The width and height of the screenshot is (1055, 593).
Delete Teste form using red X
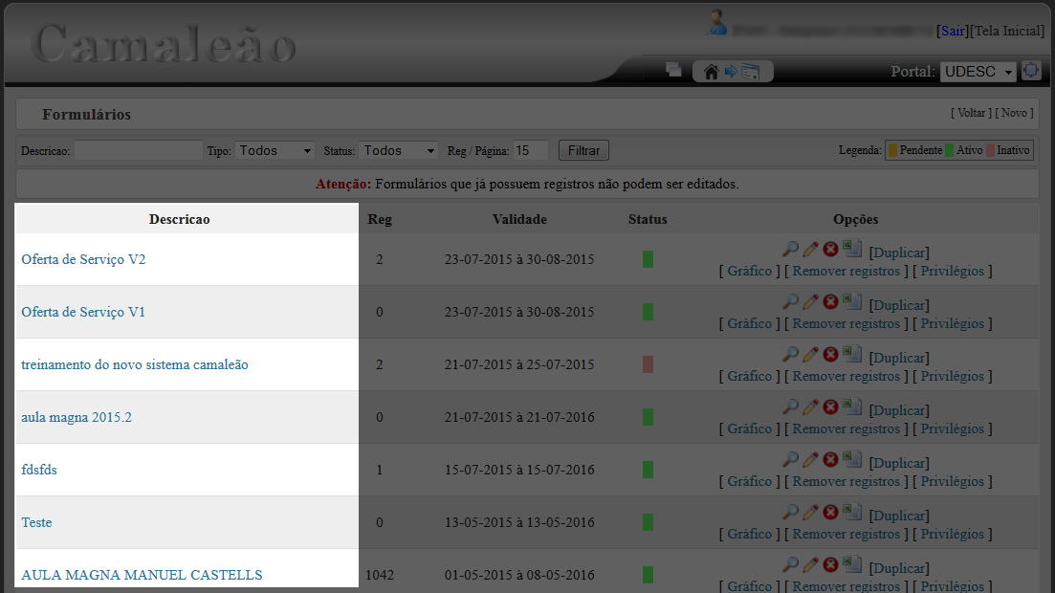[831, 512]
